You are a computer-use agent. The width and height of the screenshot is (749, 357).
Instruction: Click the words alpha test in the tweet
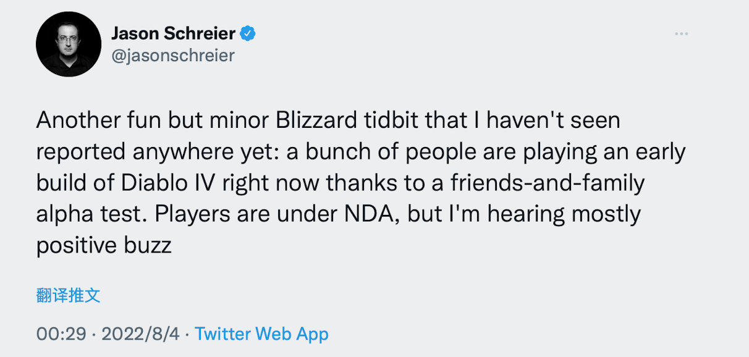[x=92, y=214]
